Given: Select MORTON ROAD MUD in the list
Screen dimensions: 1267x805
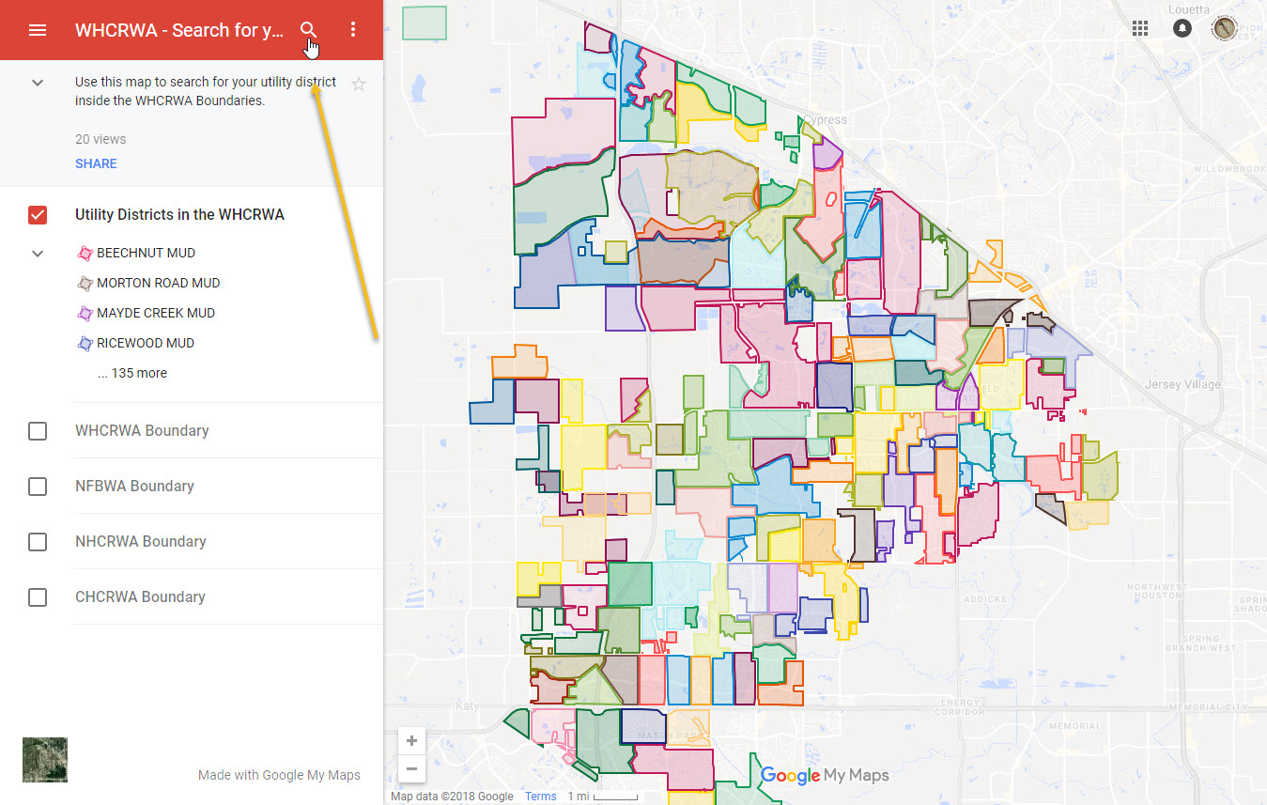Looking at the screenshot, I should [158, 283].
